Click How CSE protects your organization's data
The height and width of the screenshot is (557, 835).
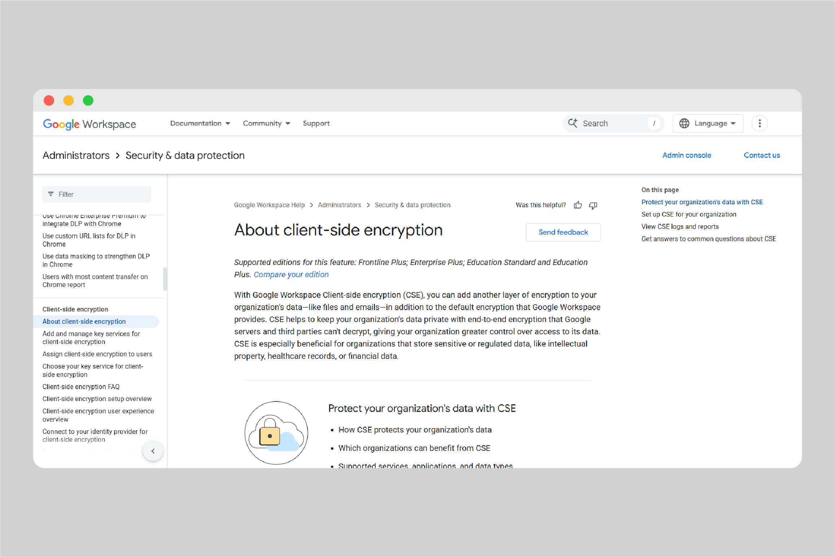pos(415,430)
